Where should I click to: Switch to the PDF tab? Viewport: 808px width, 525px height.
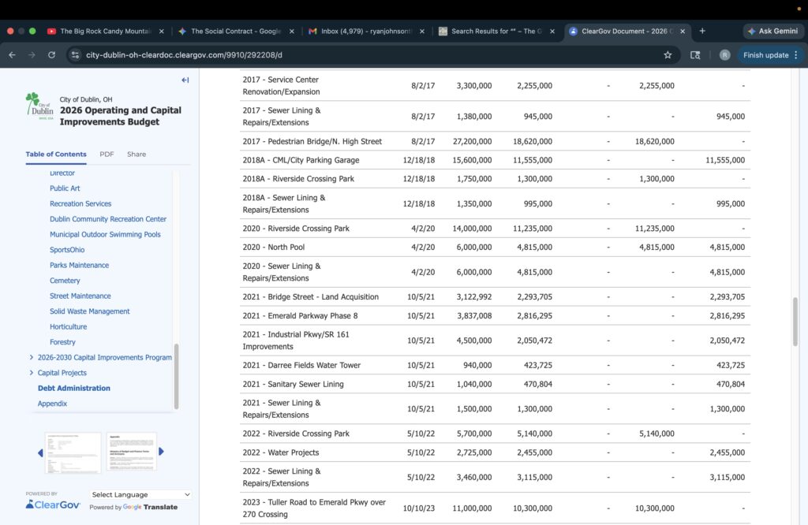107,155
